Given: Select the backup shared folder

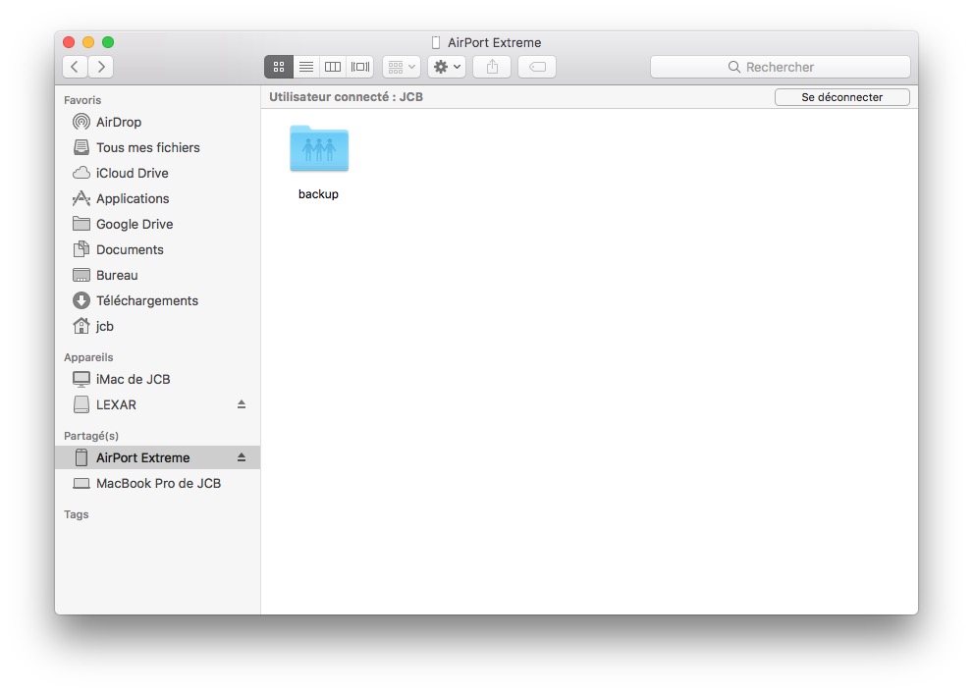Looking at the screenshot, I should point(319,149).
